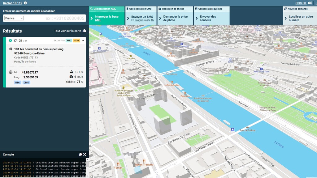The image size is (317, 178).
Task: Click the Italian Trattoria restaurant marker
Action: point(144,161)
